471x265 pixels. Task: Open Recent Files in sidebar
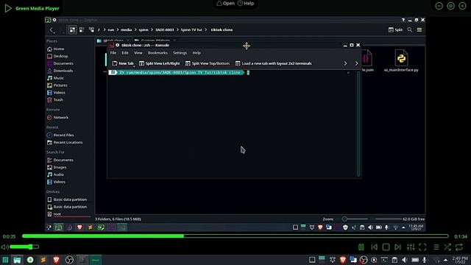pyautogui.click(x=60, y=135)
